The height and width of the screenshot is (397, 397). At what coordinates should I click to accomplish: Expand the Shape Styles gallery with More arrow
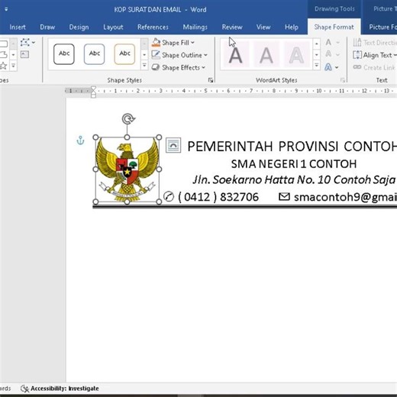pyautogui.click(x=144, y=66)
